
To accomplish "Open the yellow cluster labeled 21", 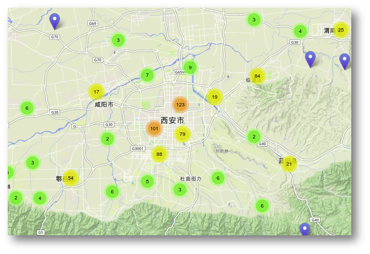I will pyautogui.click(x=289, y=164).
